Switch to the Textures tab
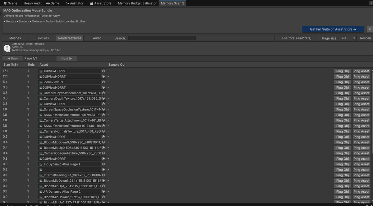This screenshot has width=373, height=206. click(x=42, y=38)
